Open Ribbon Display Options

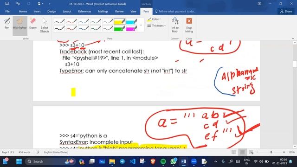click(259, 4)
